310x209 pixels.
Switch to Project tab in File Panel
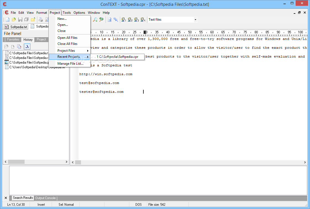(x=41, y=39)
